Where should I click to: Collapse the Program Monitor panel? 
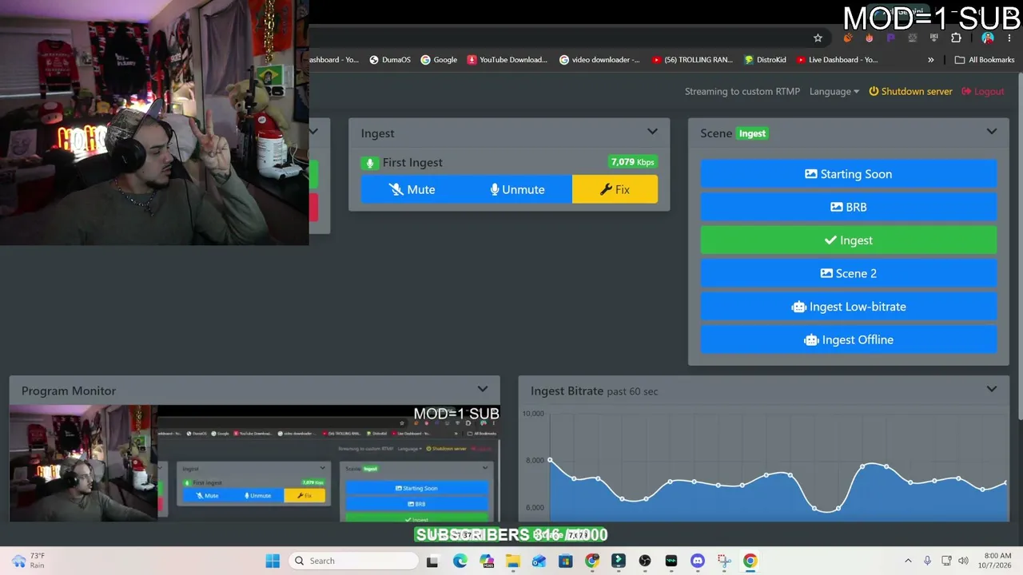[483, 390]
